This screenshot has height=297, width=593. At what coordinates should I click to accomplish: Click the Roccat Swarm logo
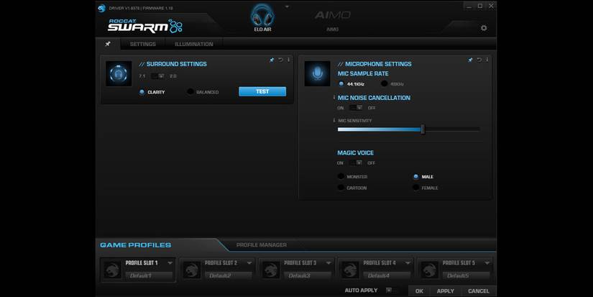(x=145, y=26)
